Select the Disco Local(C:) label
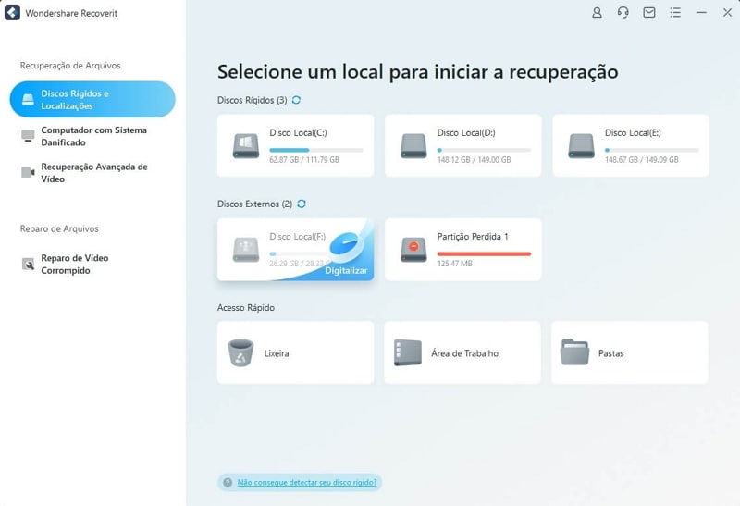Screen dimensions: 740x506 [x=298, y=132]
